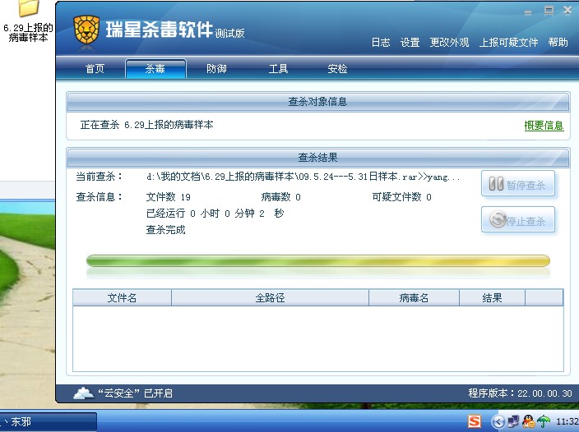
Task: Open the desktop folder 6.29上报的病毒样本
Action: pyautogui.click(x=29, y=21)
